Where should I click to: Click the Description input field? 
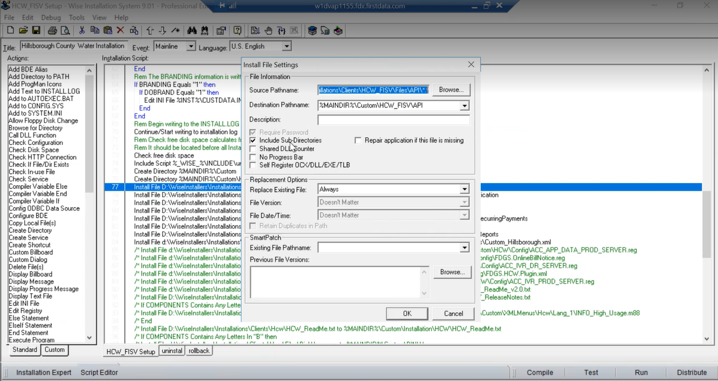(393, 120)
